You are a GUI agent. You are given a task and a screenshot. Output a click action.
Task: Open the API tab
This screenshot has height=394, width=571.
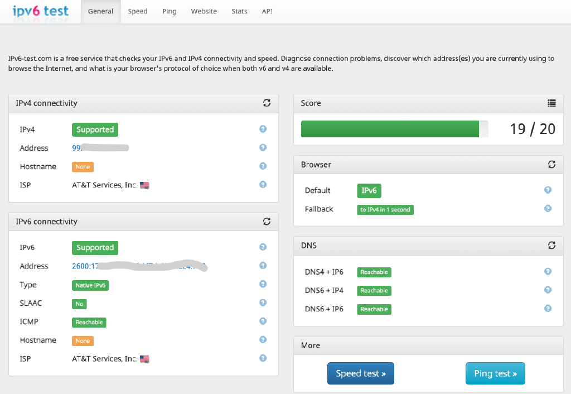click(x=267, y=11)
